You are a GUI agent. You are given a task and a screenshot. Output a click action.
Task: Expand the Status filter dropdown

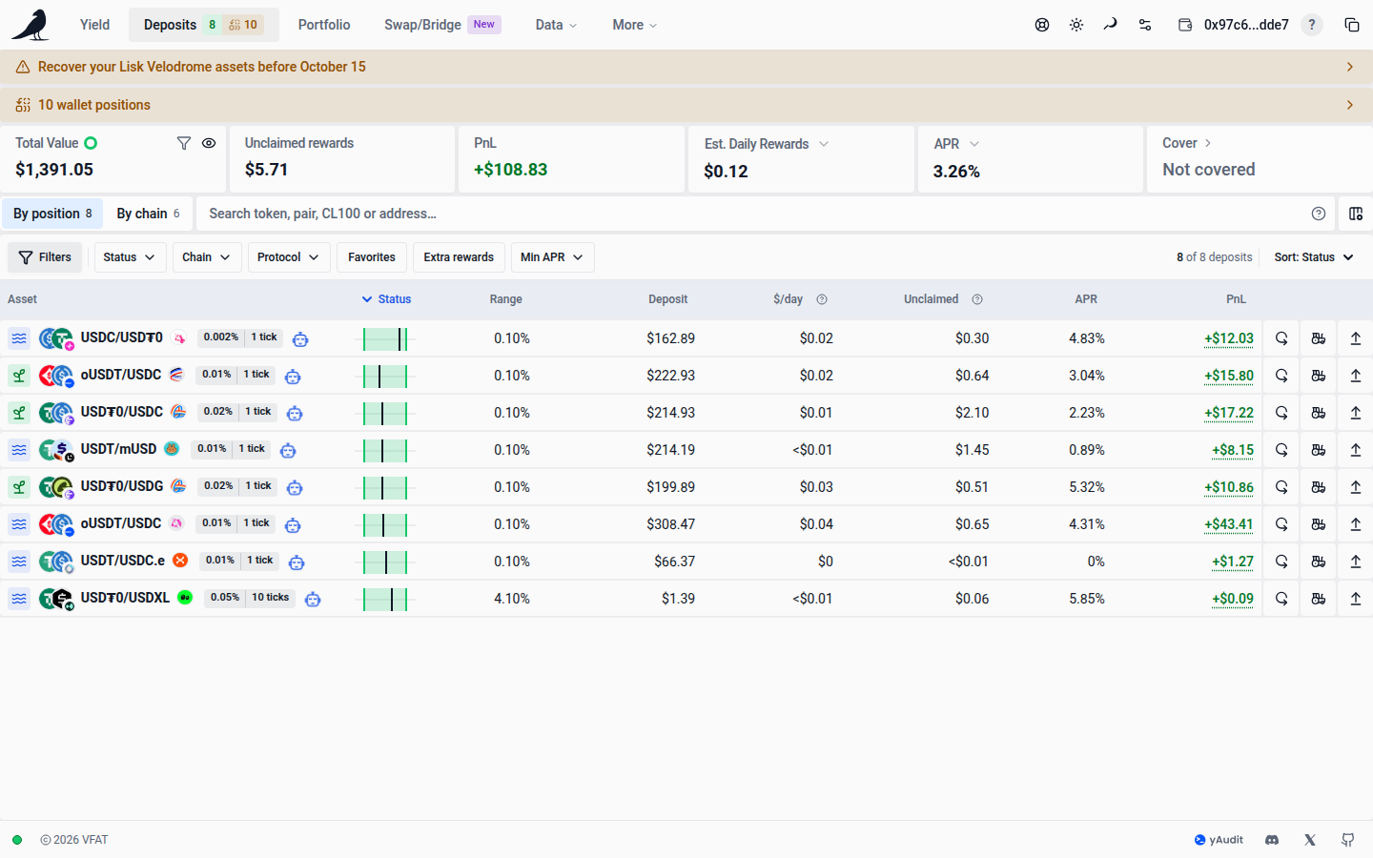pyautogui.click(x=130, y=257)
